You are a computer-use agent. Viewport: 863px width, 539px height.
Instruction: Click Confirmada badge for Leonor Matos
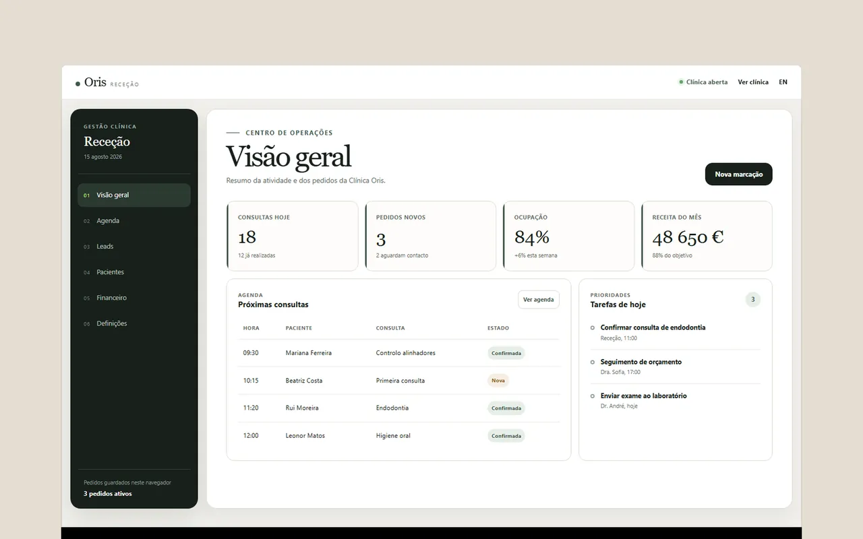[x=506, y=436]
